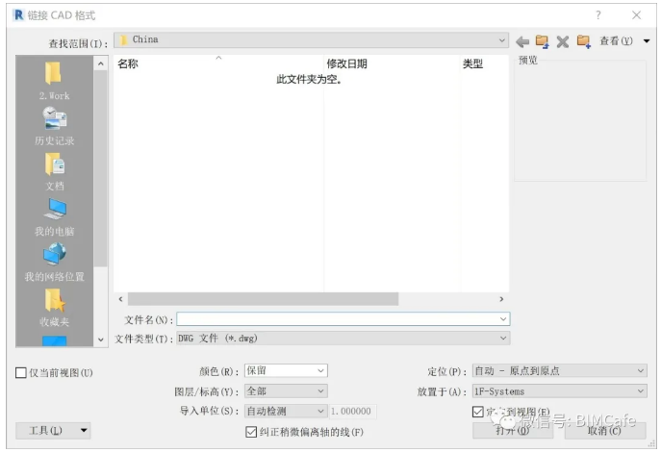Open the 导入单位 自动检测 dropdown
The height and width of the screenshot is (453, 661).
[286, 411]
